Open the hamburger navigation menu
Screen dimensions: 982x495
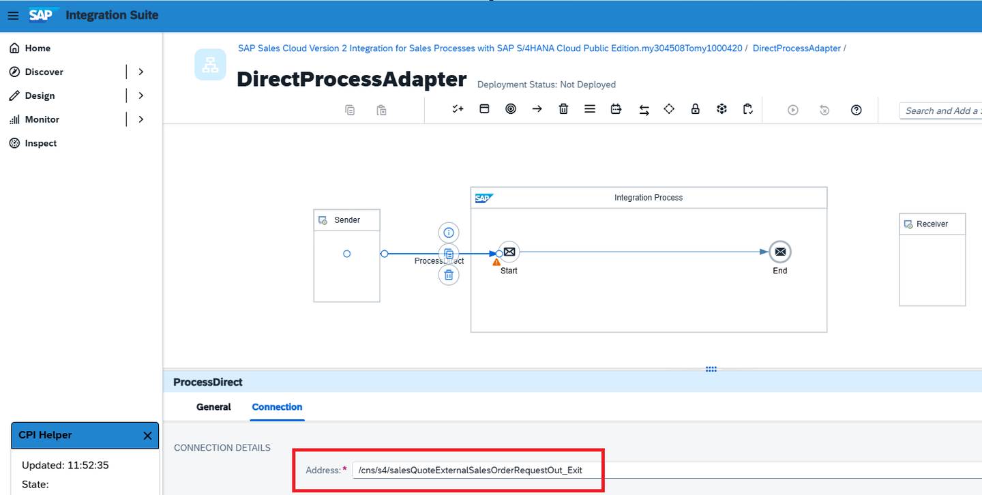pyautogui.click(x=13, y=15)
